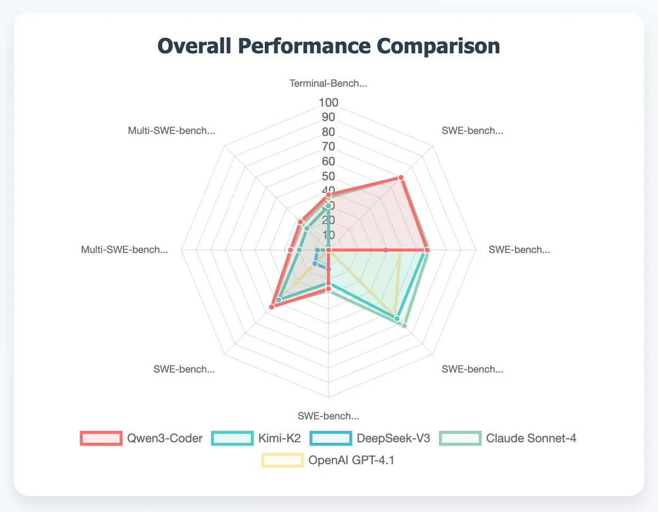Image resolution: width=658 pixels, height=512 pixels.
Task: Click the Overall Performance Comparison title
Action: click(328, 46)
